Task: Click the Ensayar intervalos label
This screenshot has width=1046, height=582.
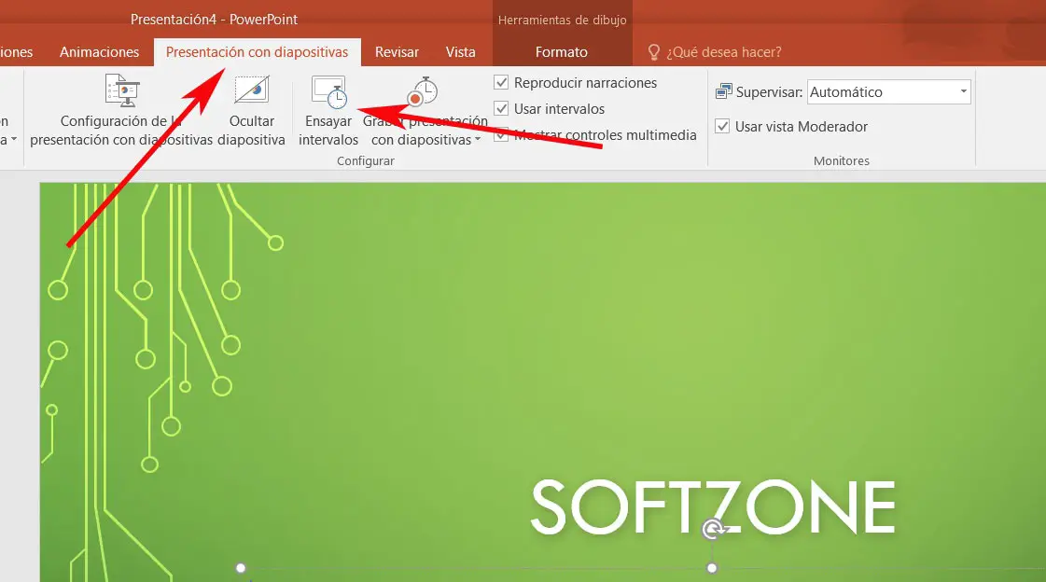Action: pyautogui.click(x=328, y=131)
